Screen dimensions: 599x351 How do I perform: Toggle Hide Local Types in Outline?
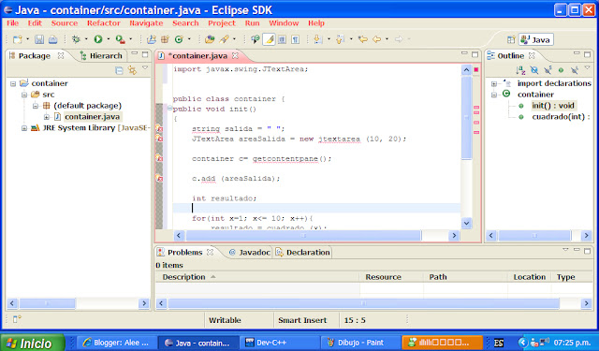pos(574,70)
